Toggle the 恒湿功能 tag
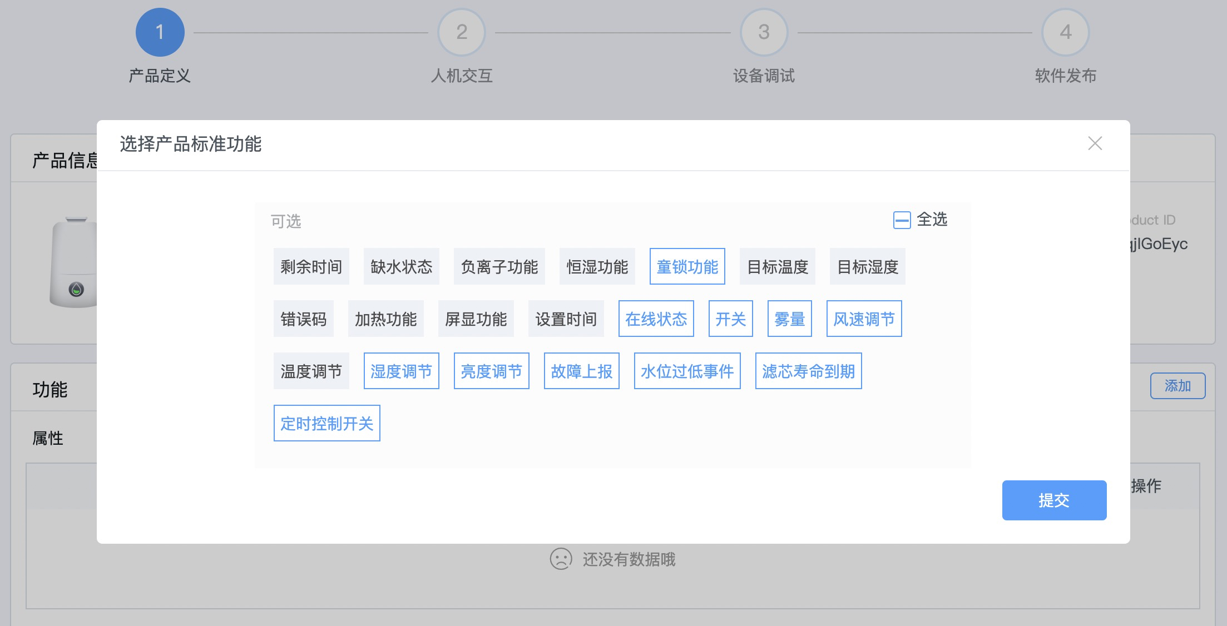The height and width of the screenshot is (626, 1227). click(x=597, y=267)
